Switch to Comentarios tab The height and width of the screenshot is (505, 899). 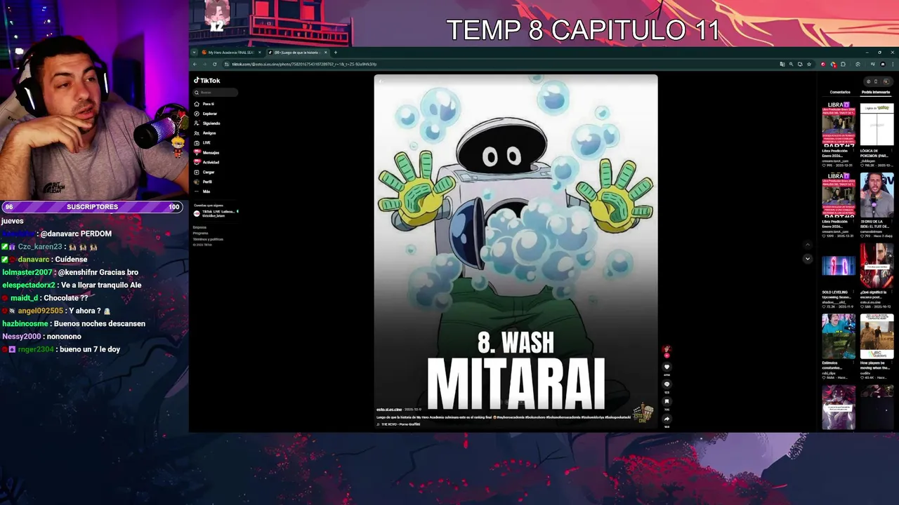[840, 92]
